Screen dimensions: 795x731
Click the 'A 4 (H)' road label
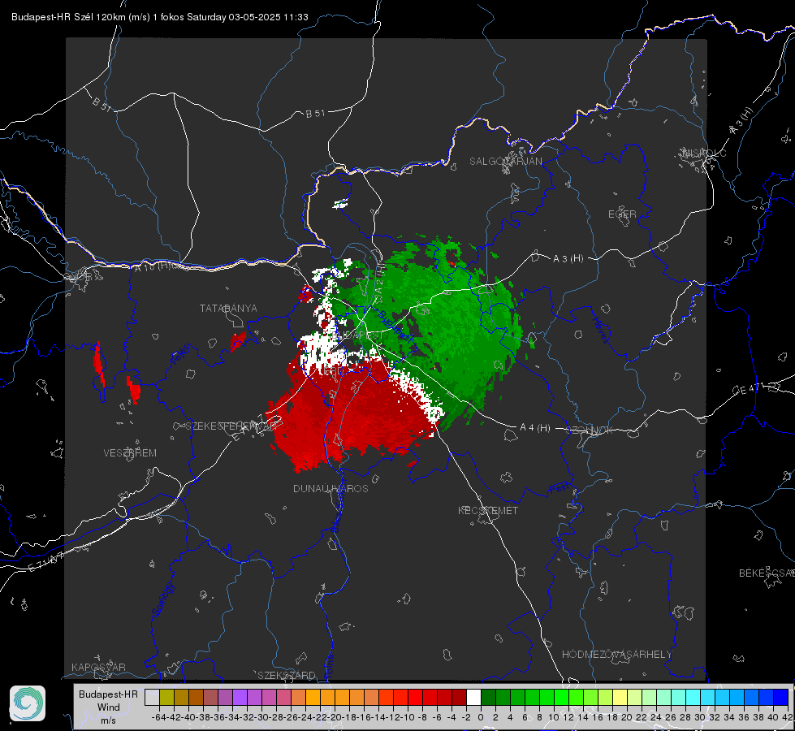click(x=535, y=428)
